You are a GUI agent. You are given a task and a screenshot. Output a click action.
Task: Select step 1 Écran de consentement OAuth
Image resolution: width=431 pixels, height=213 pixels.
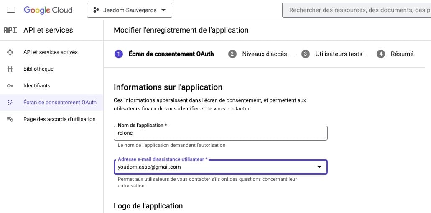[x=164, y=54]
